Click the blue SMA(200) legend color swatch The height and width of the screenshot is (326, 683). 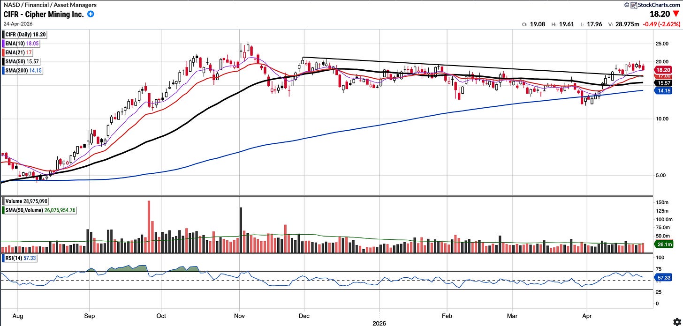pyautogui.click(x=3, y=70)
